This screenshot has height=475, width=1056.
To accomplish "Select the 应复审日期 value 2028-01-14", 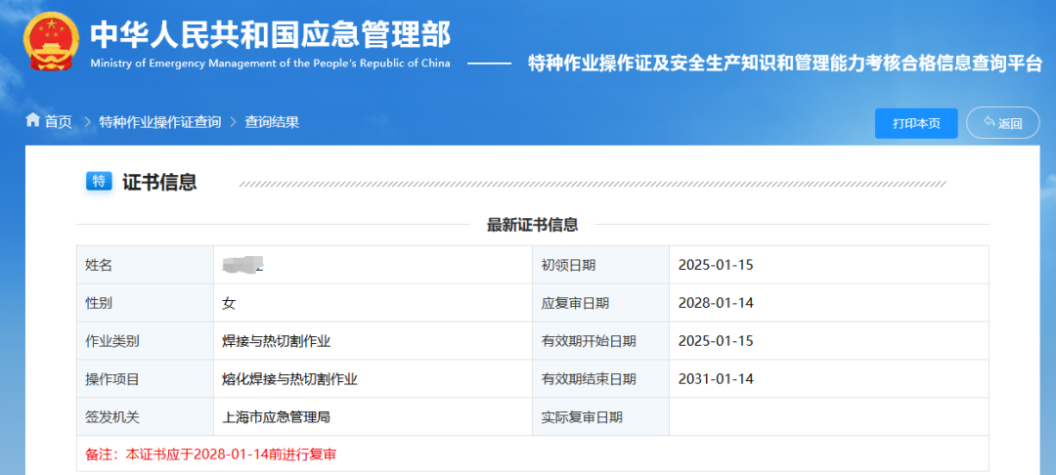I will tap(716, 303).
